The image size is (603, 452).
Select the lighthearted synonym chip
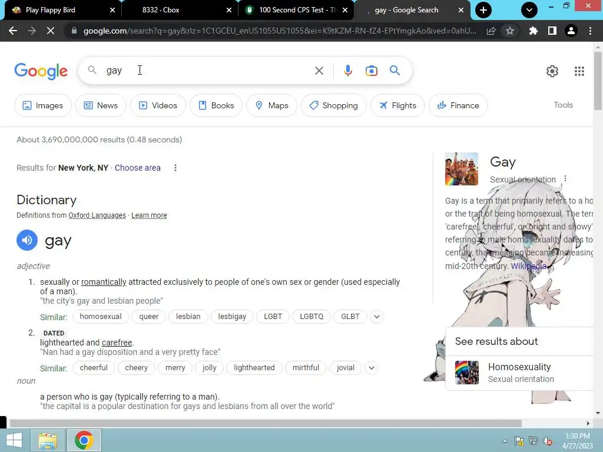point(254,368)
